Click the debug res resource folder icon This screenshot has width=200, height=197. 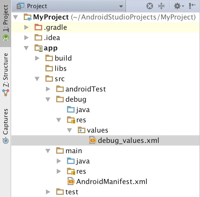coord(71,120)
